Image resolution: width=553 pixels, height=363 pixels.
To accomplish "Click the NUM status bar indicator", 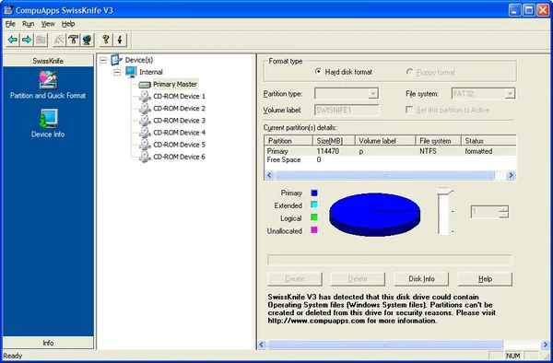I will point(513,356).
